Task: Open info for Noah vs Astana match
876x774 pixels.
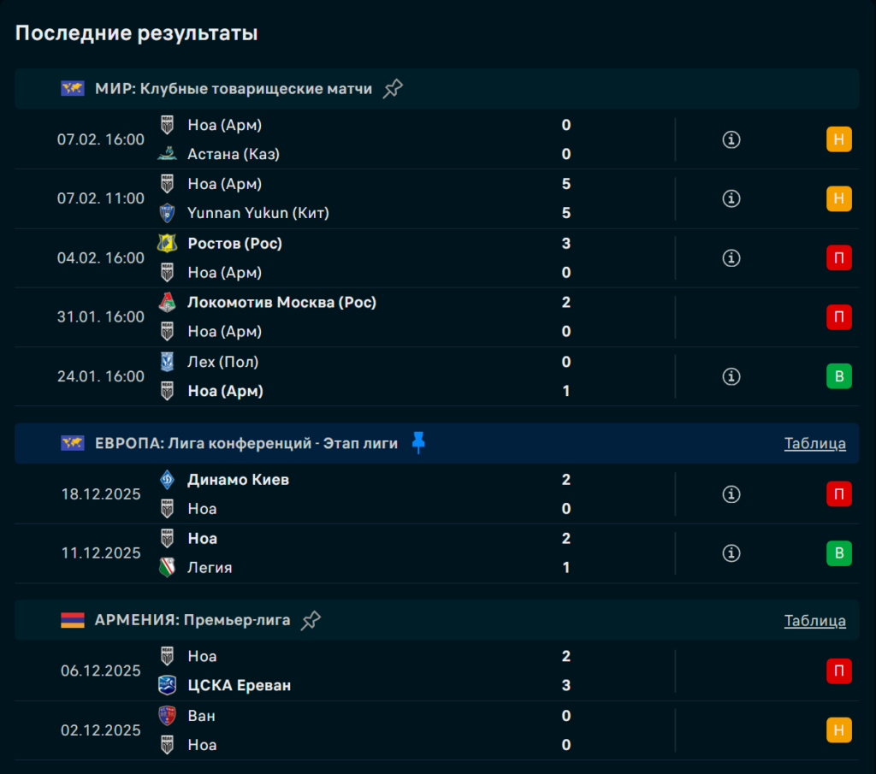Action: tap(731, 139)
